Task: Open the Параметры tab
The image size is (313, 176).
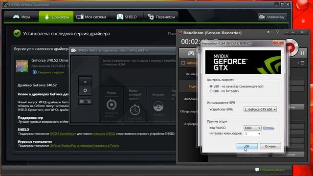Action: 161,17
